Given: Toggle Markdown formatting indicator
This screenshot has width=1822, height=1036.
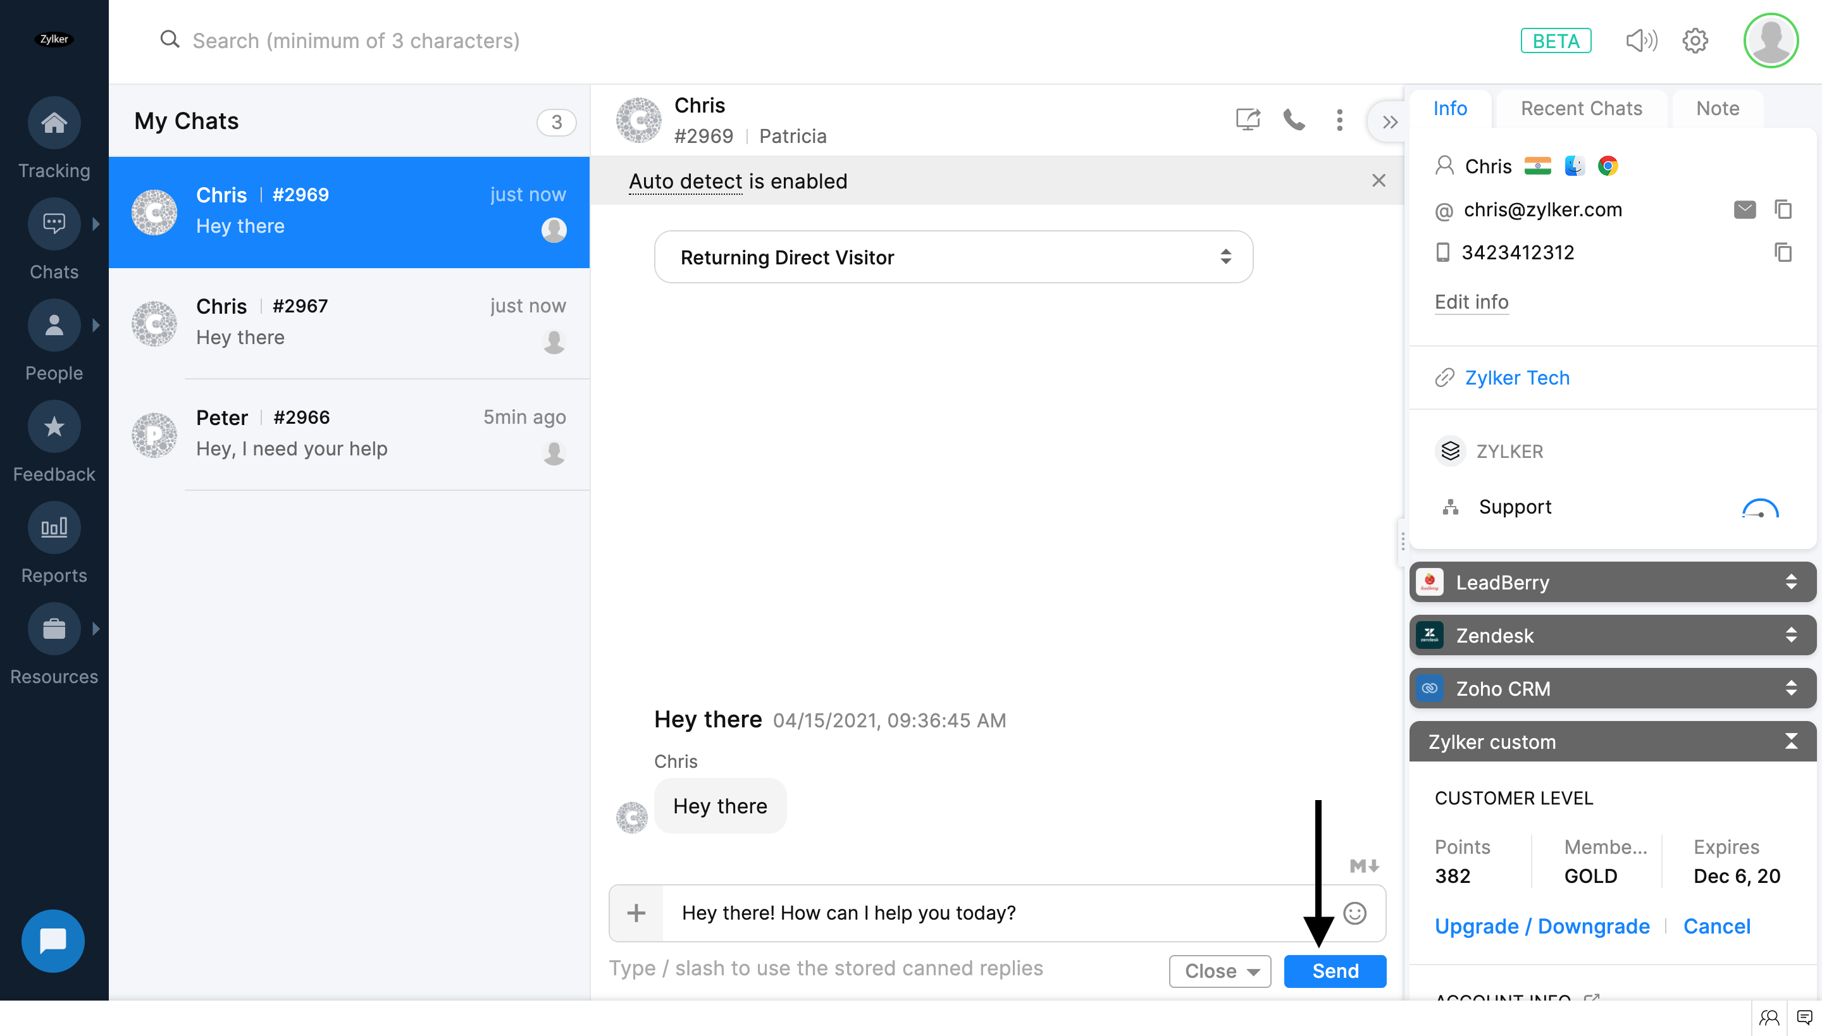Looking at the screenshot, I should [x=1364, y=866].
